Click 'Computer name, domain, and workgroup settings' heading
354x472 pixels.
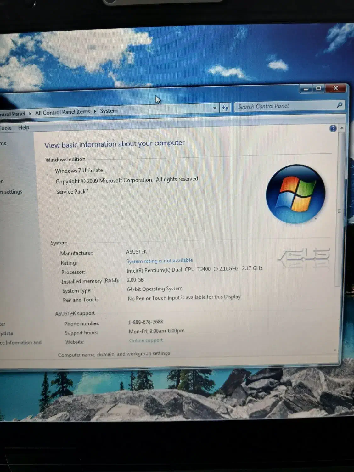click(114, 354)
